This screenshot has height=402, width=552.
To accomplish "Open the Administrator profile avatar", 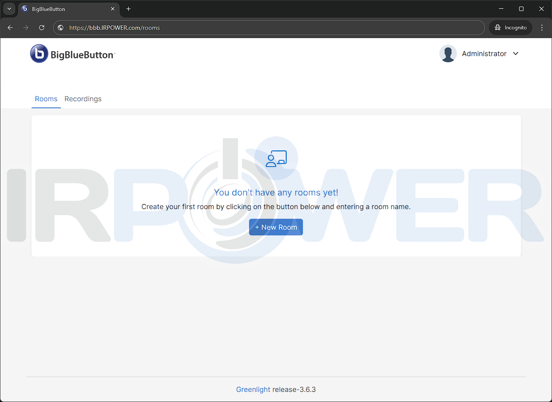I will [x=448, y=53].
